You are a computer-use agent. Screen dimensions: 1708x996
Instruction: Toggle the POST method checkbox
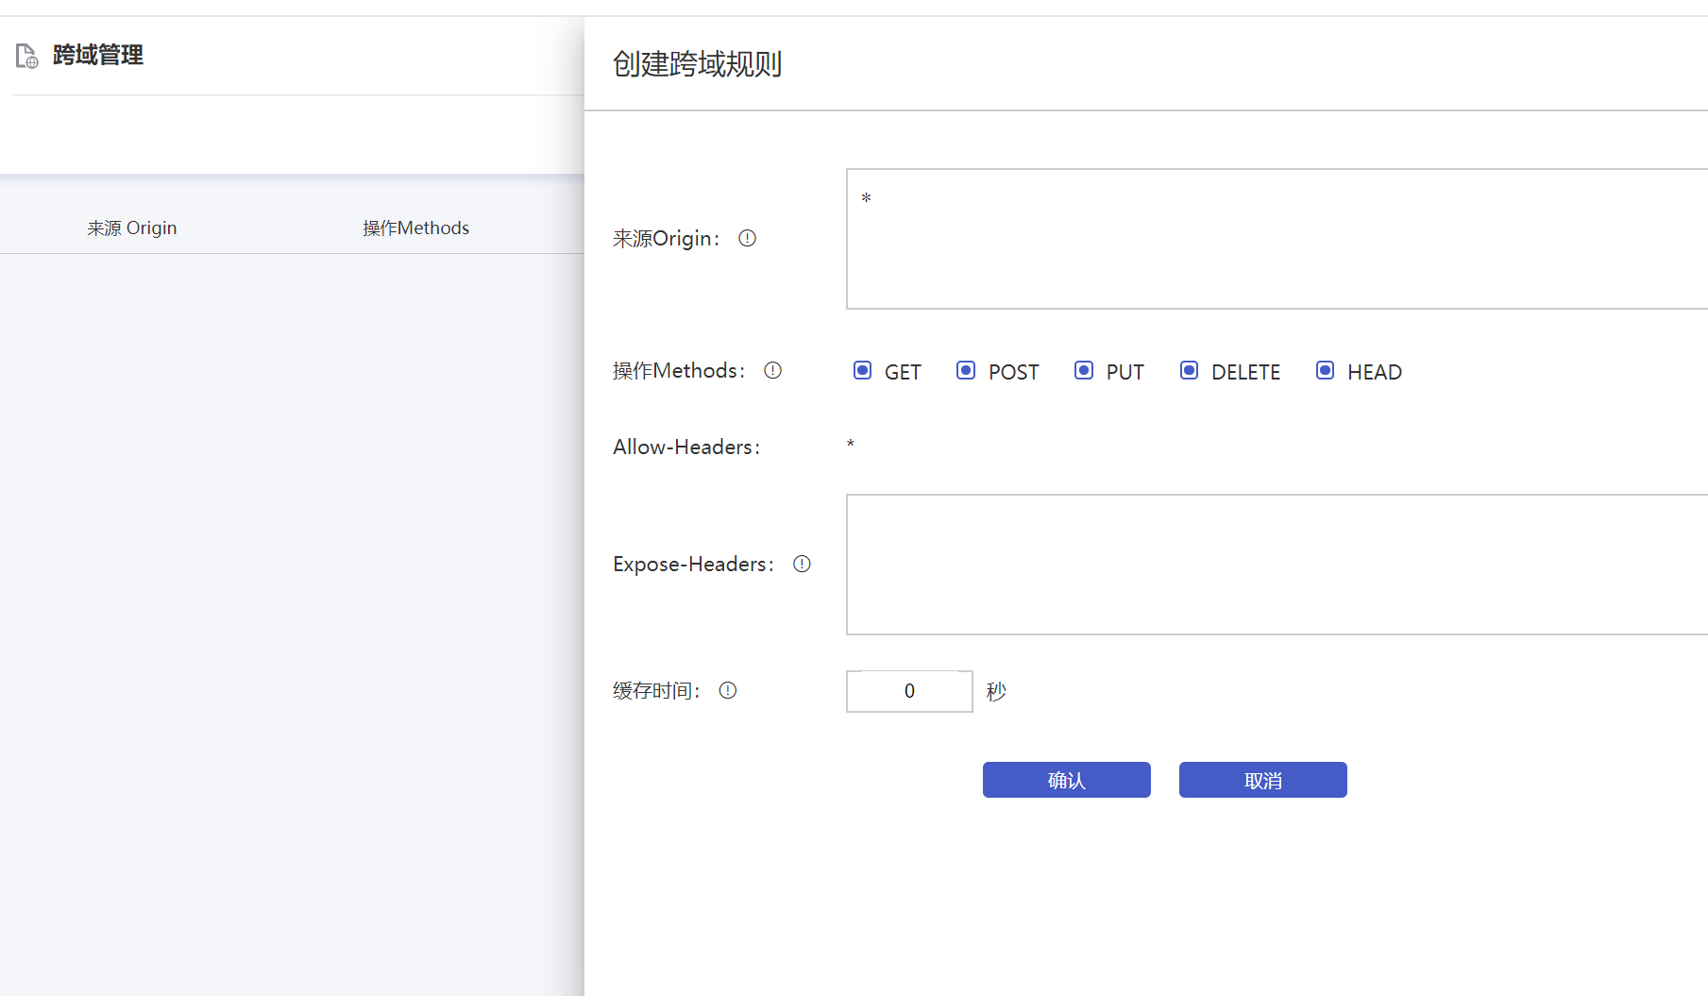coord(966,370)
